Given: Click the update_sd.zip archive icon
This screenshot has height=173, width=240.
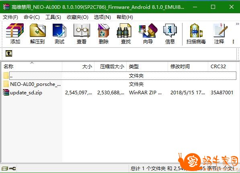Looking at the screenshot, I should (x=6, y=92).
